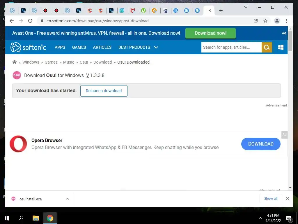Click the Opera Browser logo
This screenshot has height=224, width=298.
pyautogui.click(x=18, y=144)
